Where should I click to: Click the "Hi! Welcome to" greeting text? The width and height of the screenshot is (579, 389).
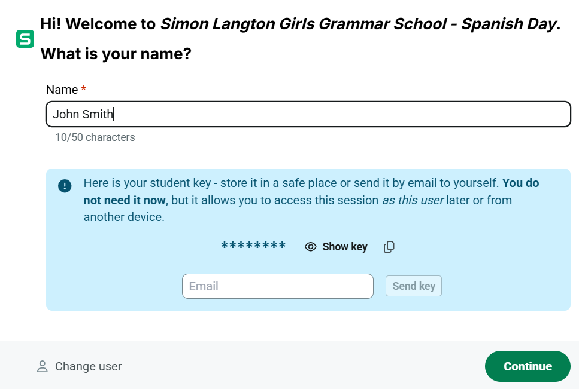coord(98,24)
